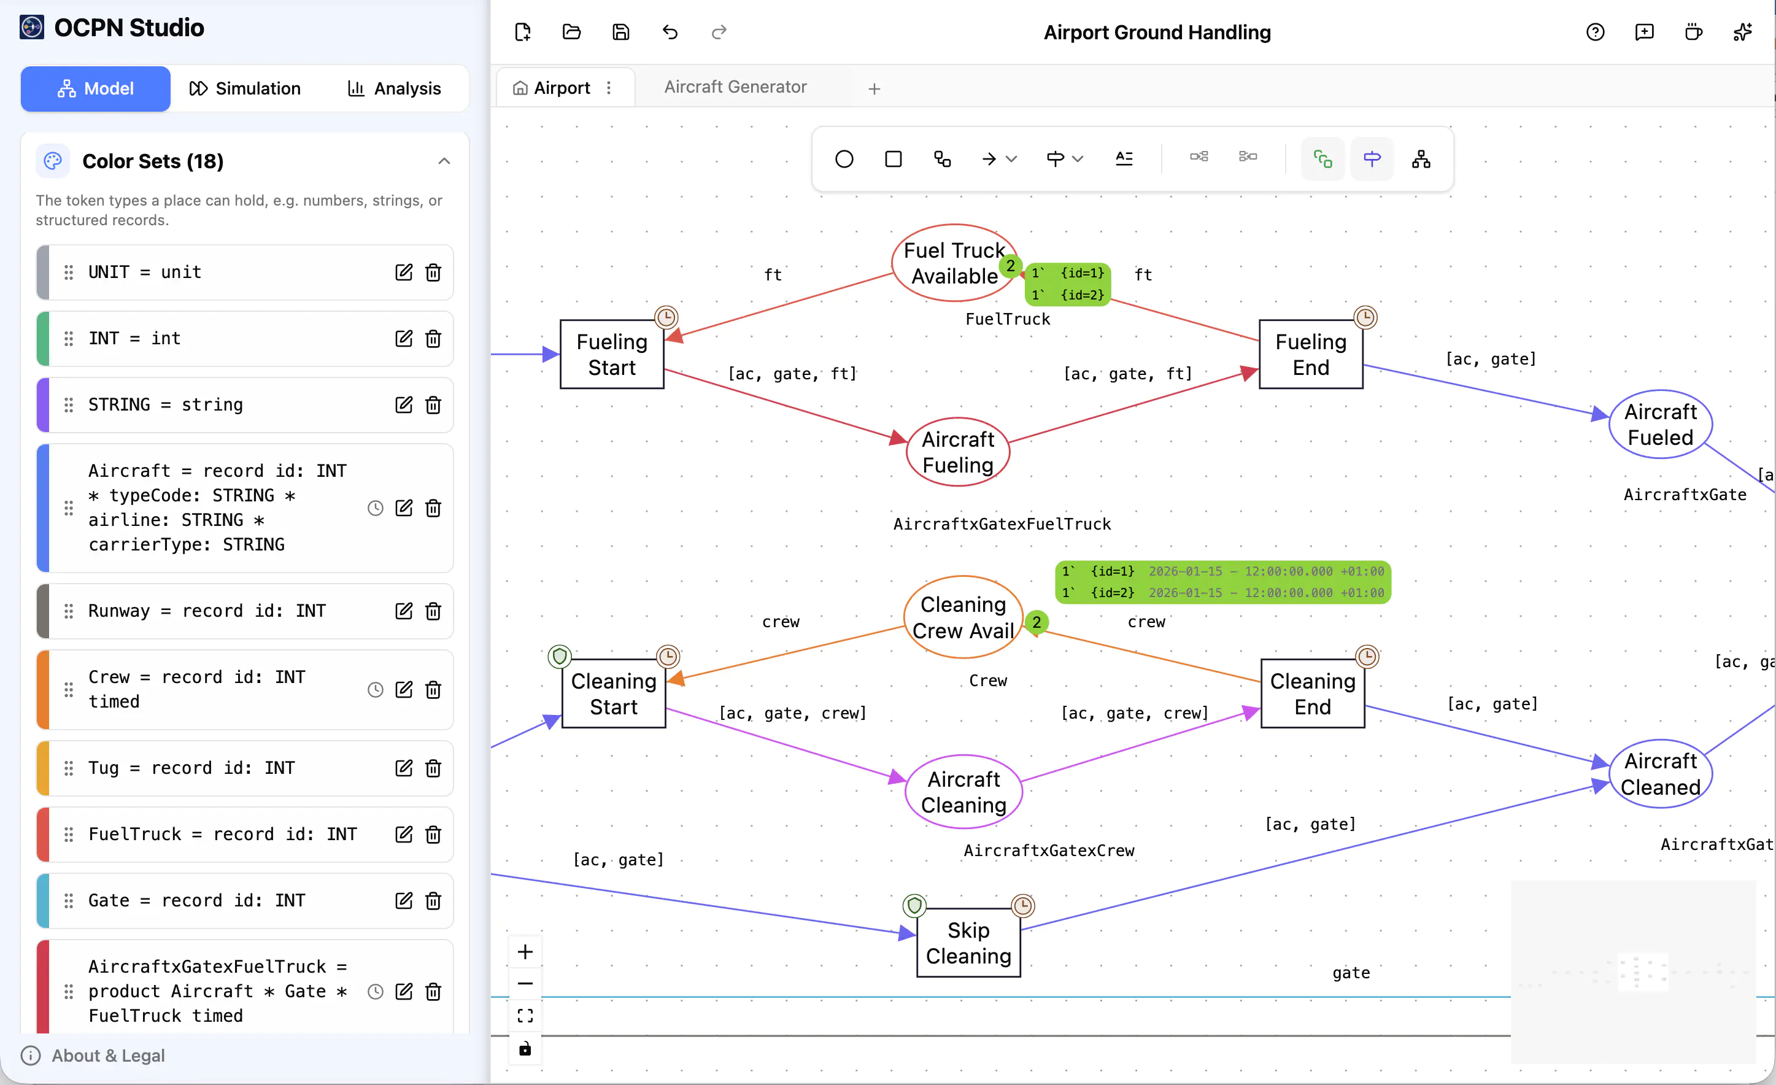1776x1085 pixels.
Task: Click the 'Airport Ground Handling' title
Action: (1157, 33)
